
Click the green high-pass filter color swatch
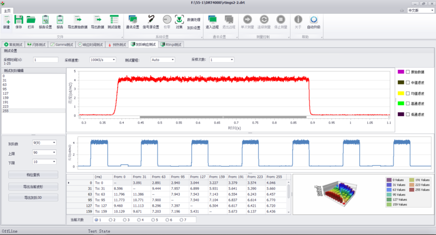coord(401,104)
